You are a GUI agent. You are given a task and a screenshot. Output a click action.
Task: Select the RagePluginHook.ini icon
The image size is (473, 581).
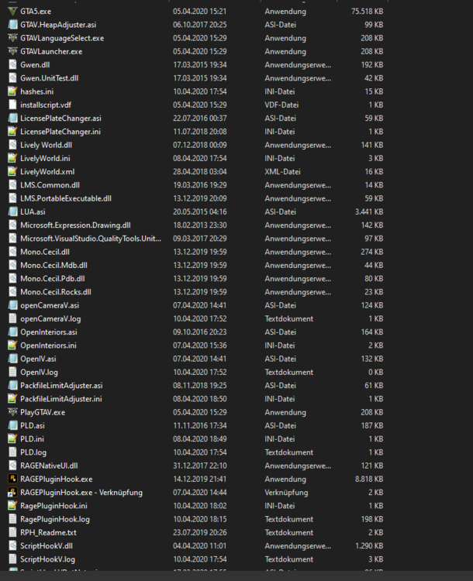[x=12, y=506]
